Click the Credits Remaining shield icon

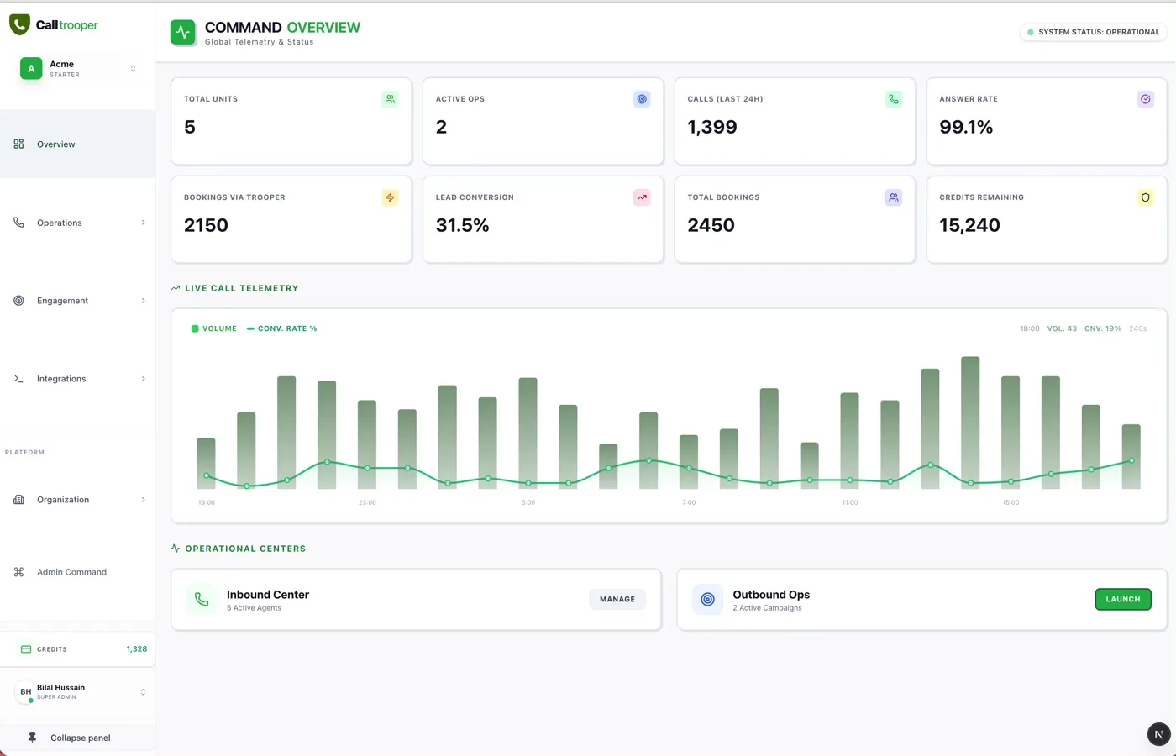pyautogui.click(x=1145, y=197)
